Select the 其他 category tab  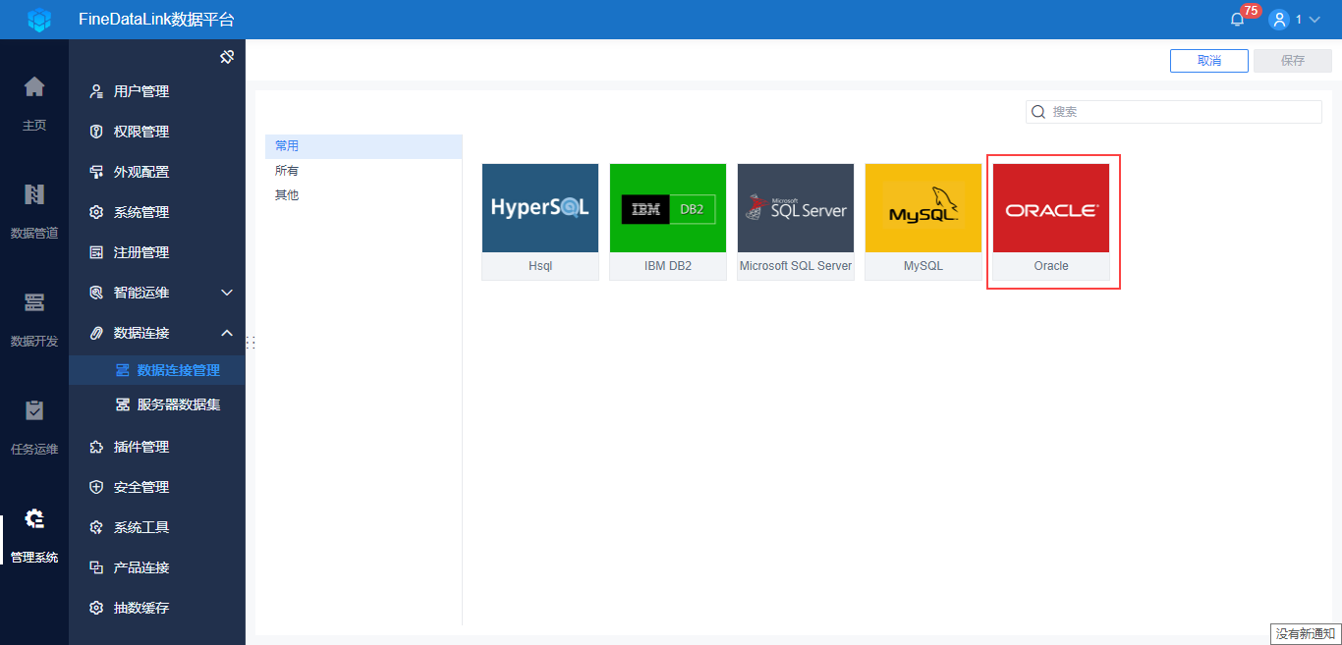click(x=363, y=195)
